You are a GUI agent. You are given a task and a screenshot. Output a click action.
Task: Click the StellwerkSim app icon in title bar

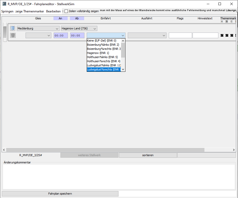point(4,4)
